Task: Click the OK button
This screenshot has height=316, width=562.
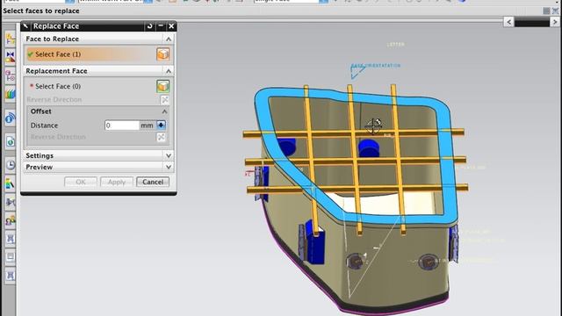Action: point(81,182)
